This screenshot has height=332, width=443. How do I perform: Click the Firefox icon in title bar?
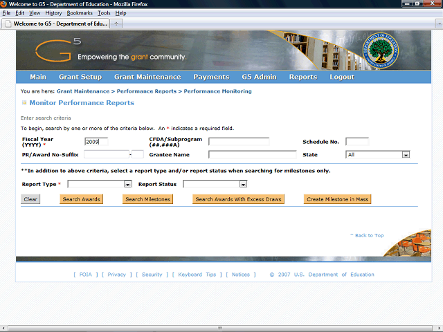3,4
